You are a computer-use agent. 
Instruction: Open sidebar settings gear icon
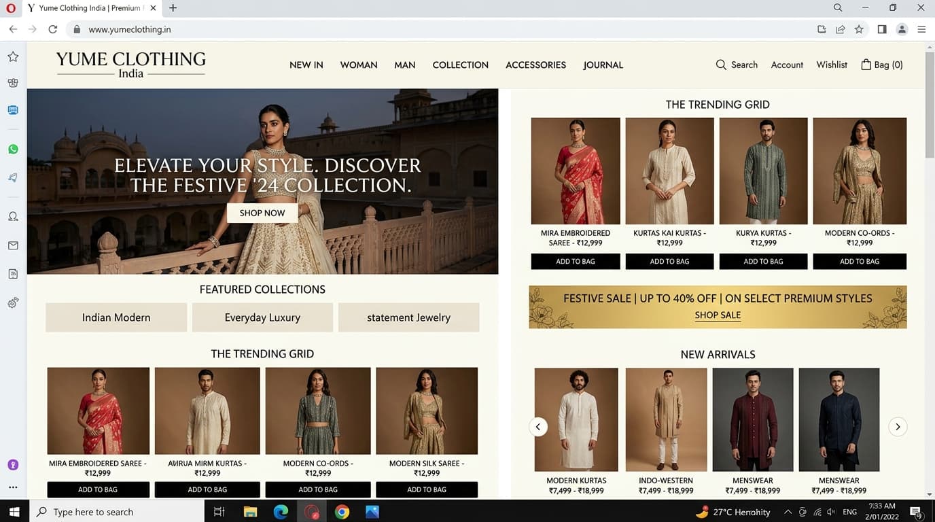[x=13, y=303]
